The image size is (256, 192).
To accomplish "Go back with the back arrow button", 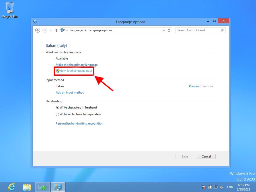I will [37, 30].
